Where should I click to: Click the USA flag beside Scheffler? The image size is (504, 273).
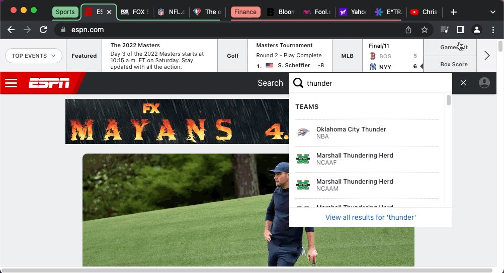tap(270, 65)
